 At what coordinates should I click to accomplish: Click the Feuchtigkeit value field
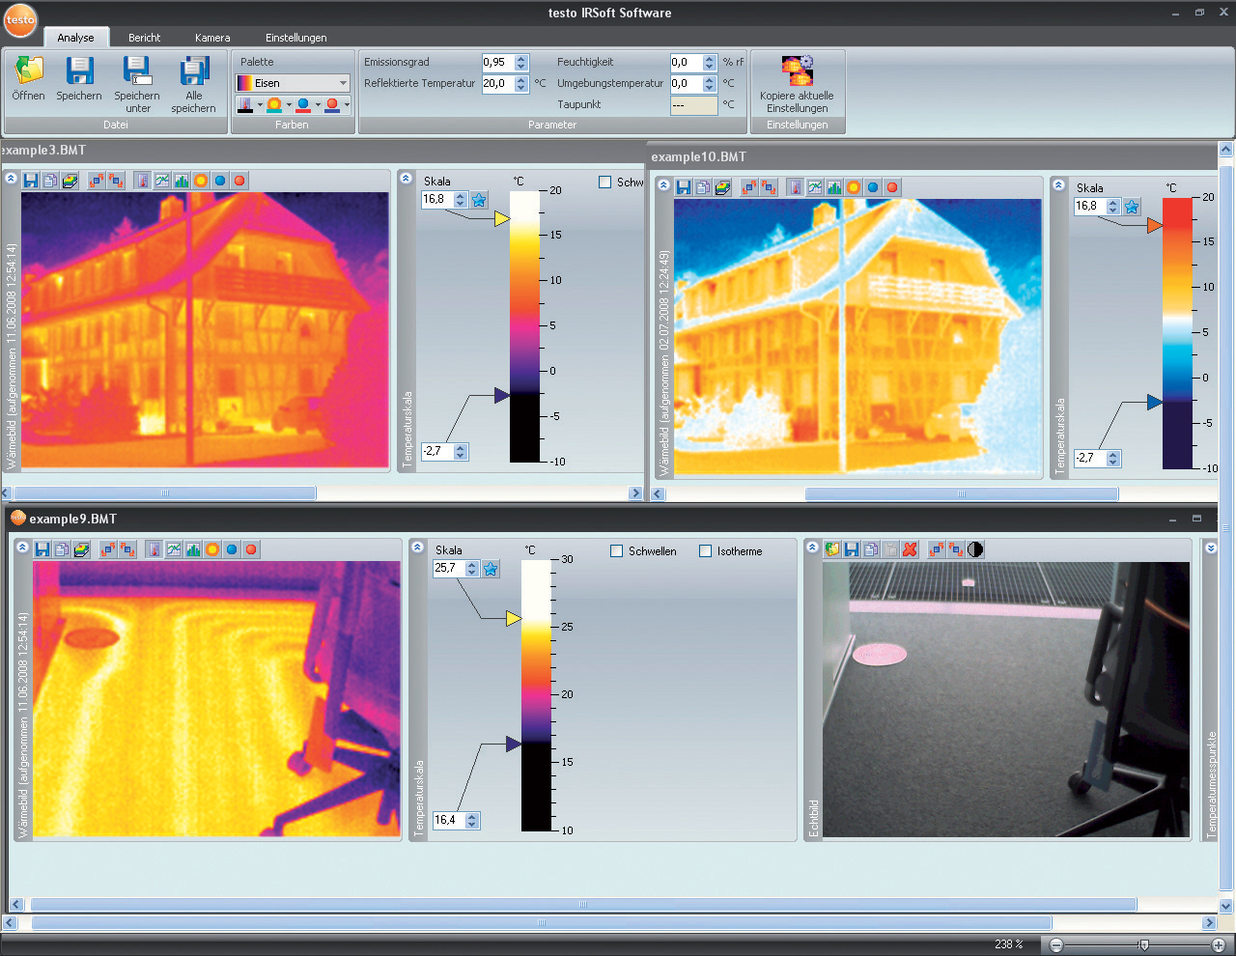pos(686,63)
